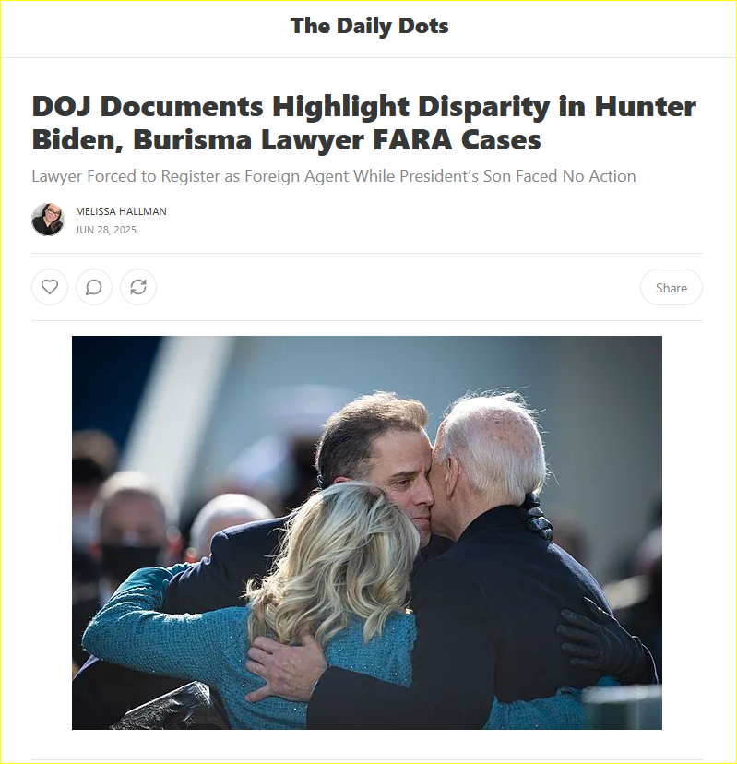Restack the post using the circular arrows icon

[138, 287]
